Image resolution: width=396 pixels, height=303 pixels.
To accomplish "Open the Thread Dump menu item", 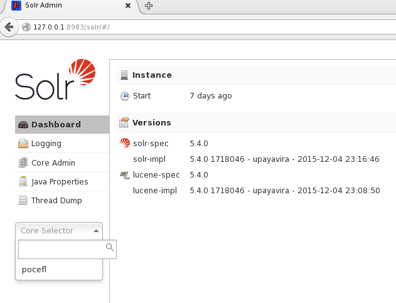I will [62, 200].
